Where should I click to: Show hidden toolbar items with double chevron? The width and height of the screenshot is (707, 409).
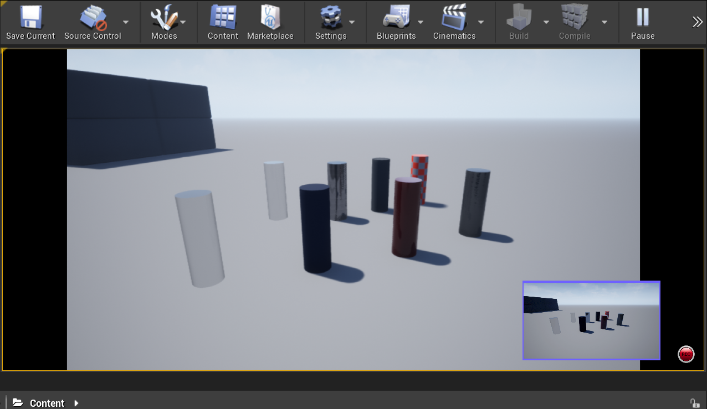[697, 22]
